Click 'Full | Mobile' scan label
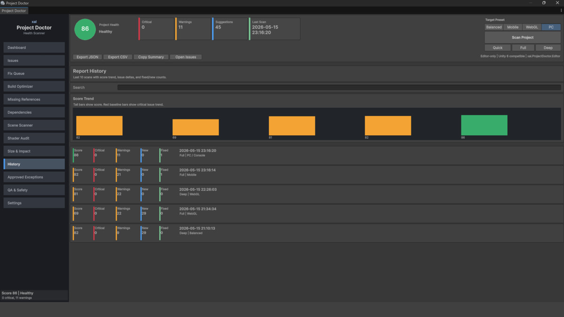 point(188,175)
